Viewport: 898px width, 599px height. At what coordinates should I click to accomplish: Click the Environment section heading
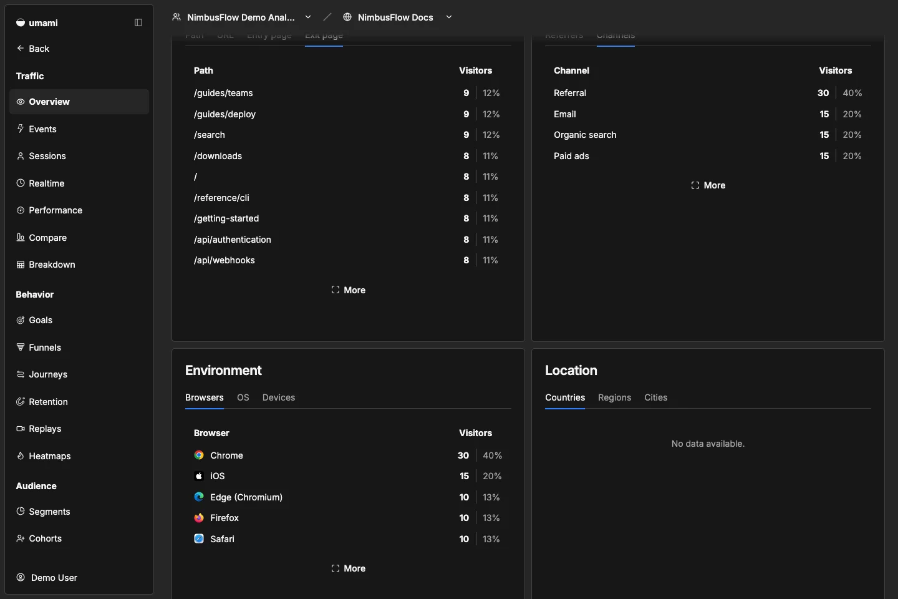(223, 371)
